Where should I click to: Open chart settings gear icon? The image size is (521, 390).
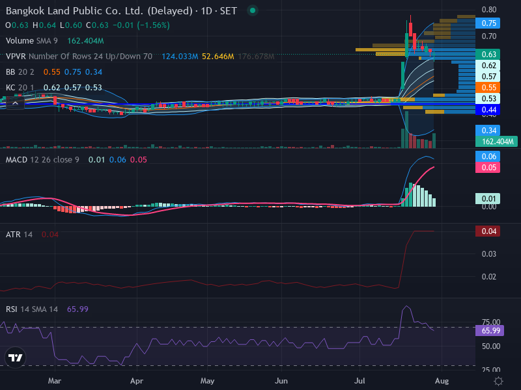pos(498,381)
